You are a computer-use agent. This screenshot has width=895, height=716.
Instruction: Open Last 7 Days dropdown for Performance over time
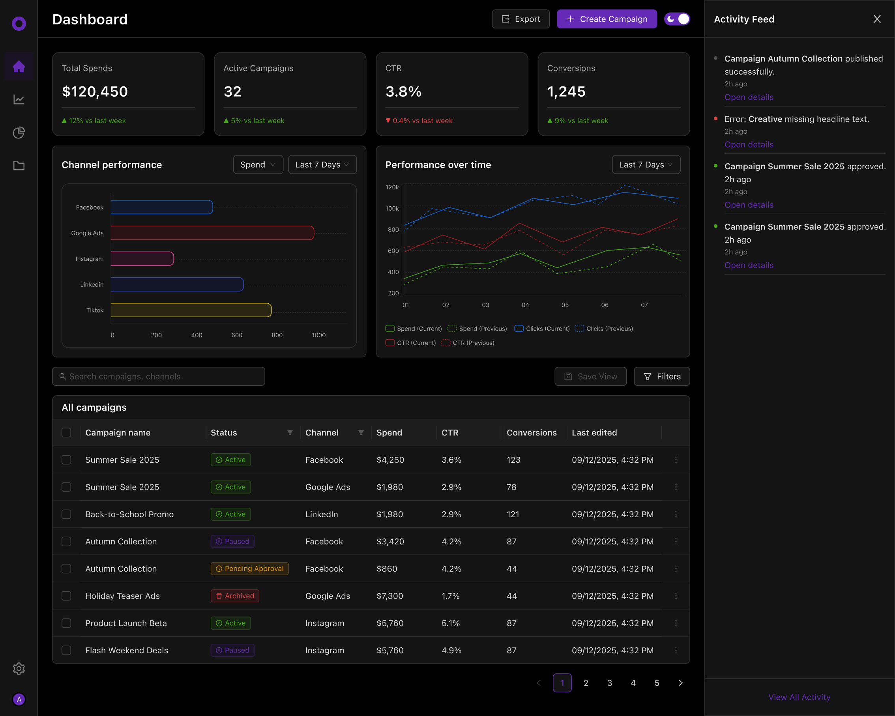646,165
